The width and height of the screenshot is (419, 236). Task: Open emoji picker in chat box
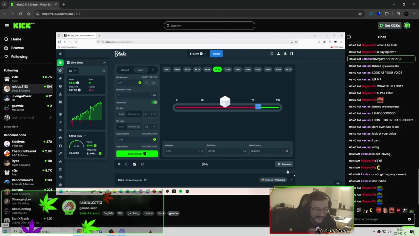tap(409, 219)
